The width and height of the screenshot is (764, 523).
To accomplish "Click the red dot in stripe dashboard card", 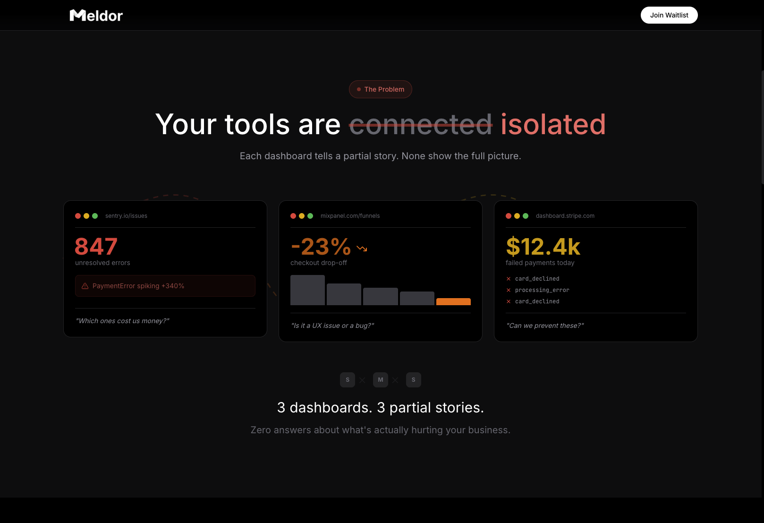I will pyautogui.click(x=509, y=216).
